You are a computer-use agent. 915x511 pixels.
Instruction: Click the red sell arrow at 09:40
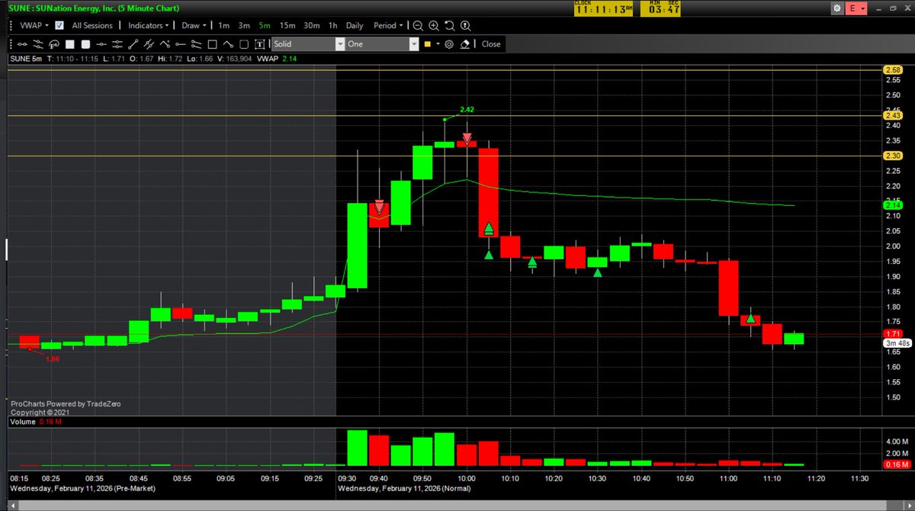pos(379,206)
